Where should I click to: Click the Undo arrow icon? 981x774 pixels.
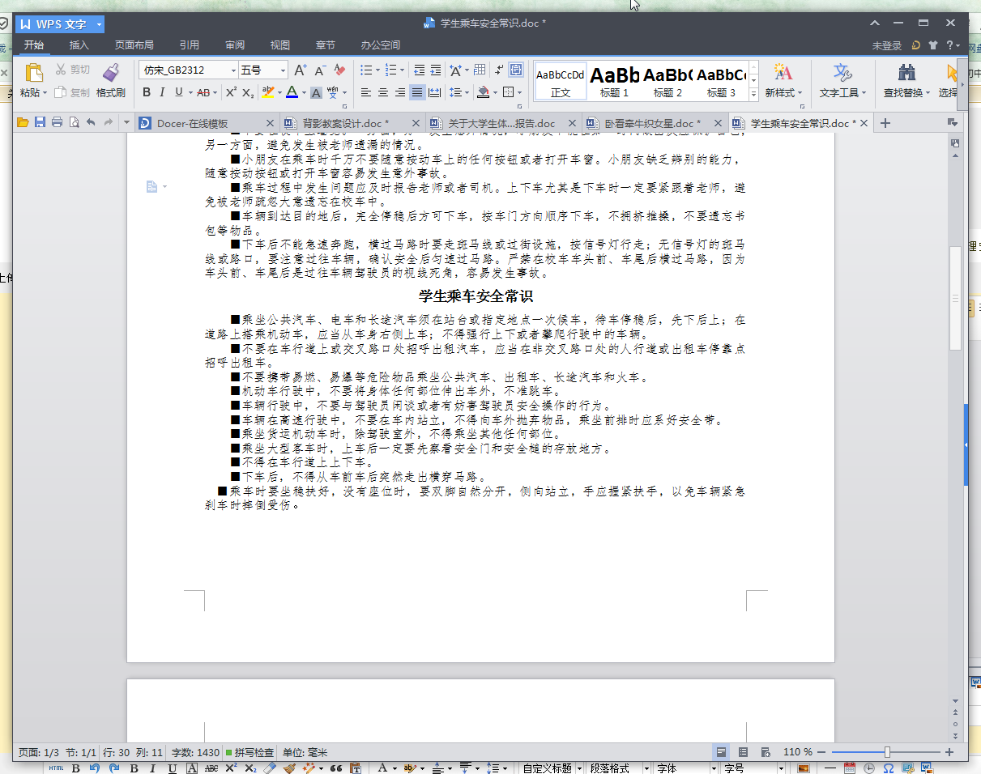91,123
